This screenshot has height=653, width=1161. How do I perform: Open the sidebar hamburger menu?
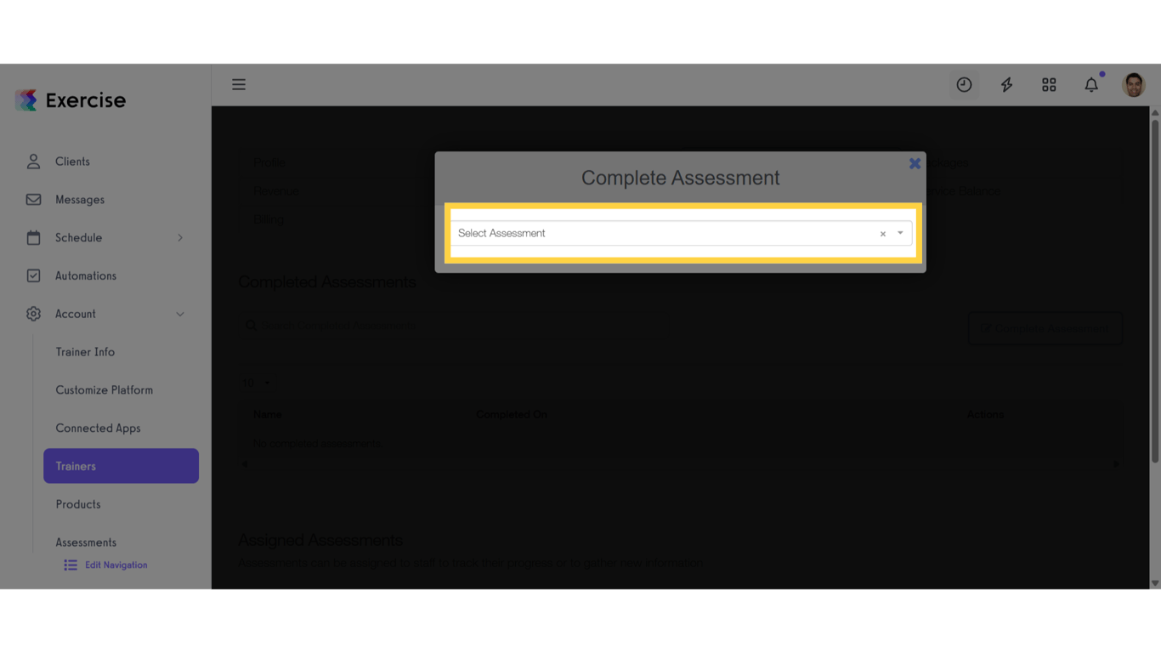(x=239, y=84)
